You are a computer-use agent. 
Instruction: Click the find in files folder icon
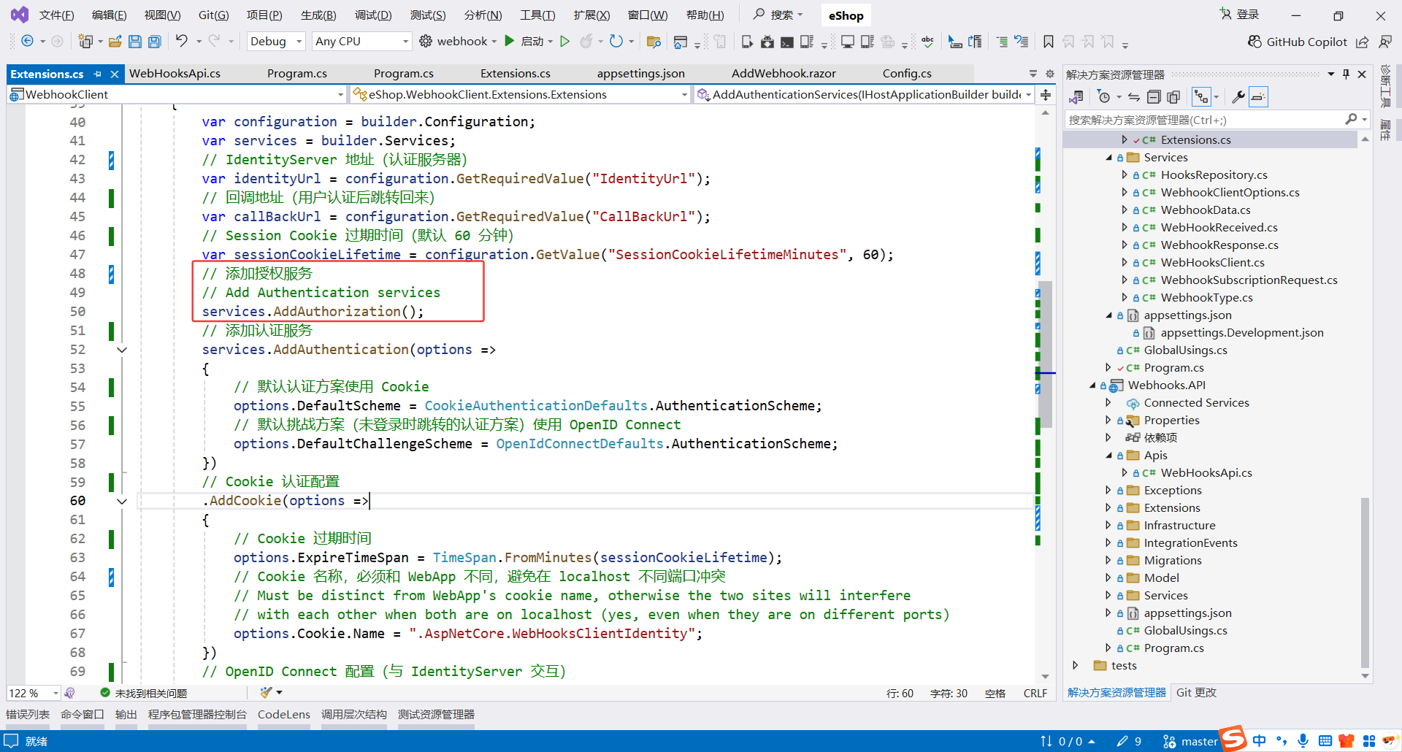click(x=654, y=42)
